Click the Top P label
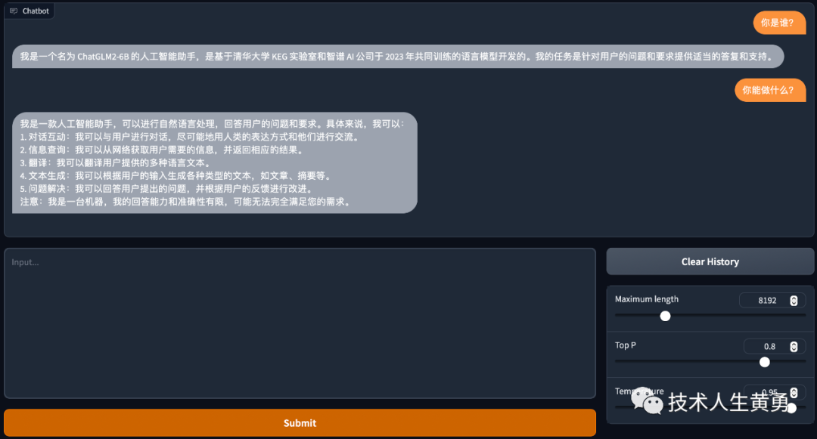This screenshot has width=817, height=439. 626,345
